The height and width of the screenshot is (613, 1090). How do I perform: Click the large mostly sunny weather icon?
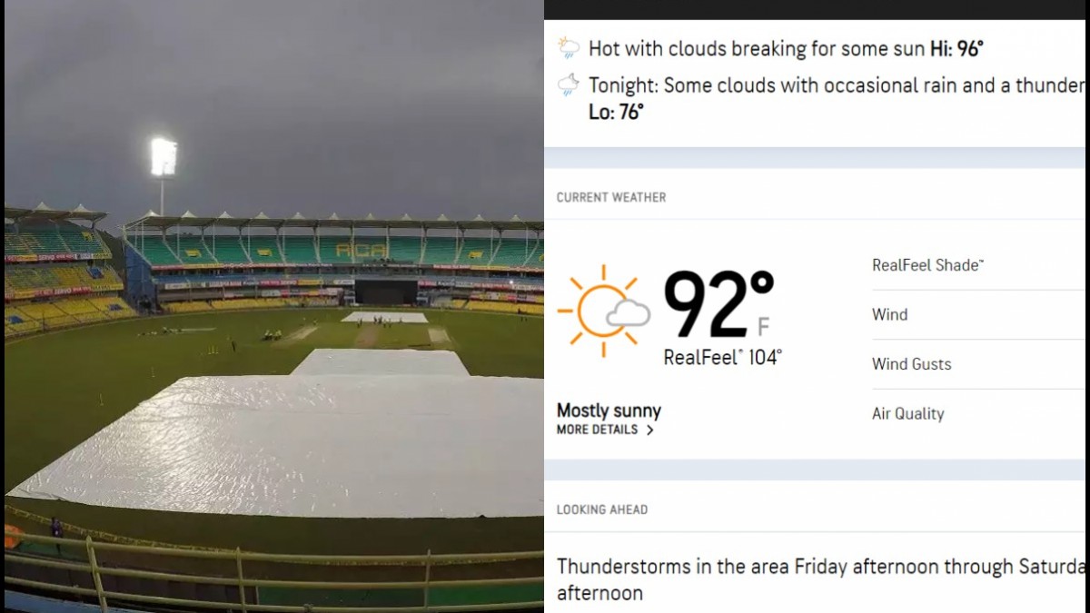click(603, 311)
